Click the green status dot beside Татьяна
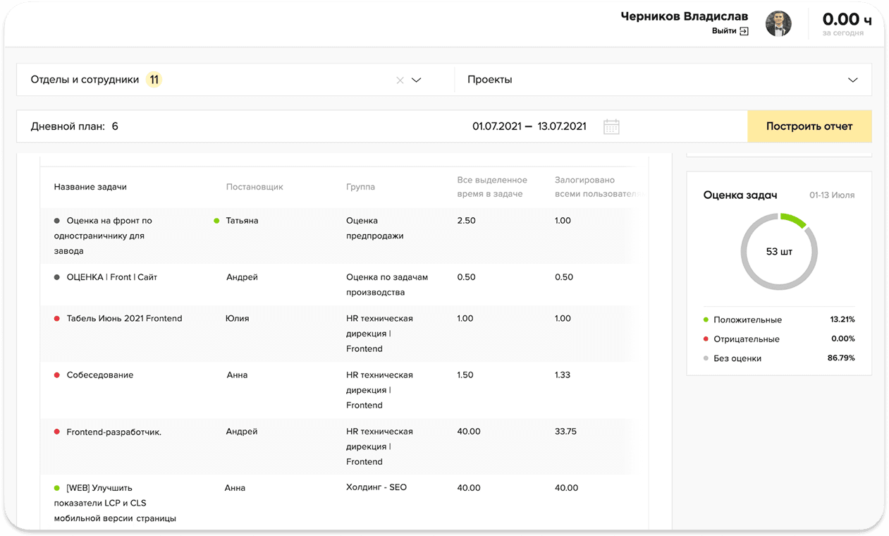Image resolution: width=889 pixels, height=536 pixels. click(x=217, y=221)
